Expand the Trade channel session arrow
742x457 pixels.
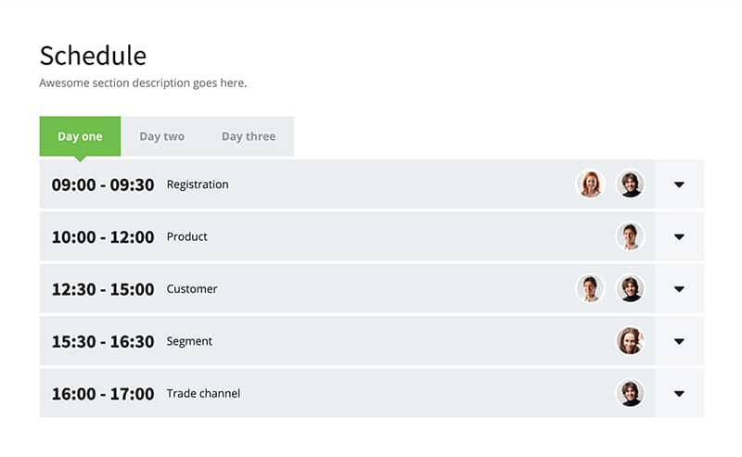coord(679,394)
